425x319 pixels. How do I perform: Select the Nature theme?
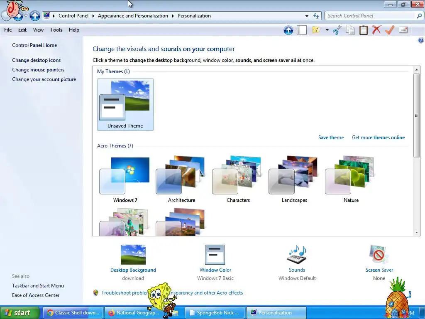[351, 179]
